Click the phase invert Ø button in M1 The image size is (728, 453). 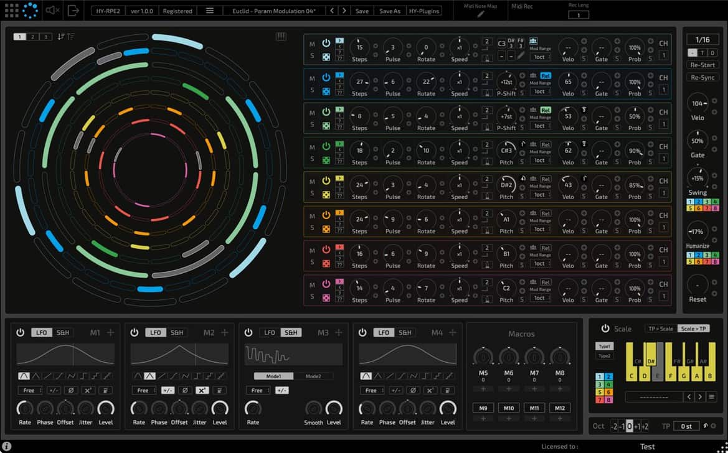[x=70, y=390]
